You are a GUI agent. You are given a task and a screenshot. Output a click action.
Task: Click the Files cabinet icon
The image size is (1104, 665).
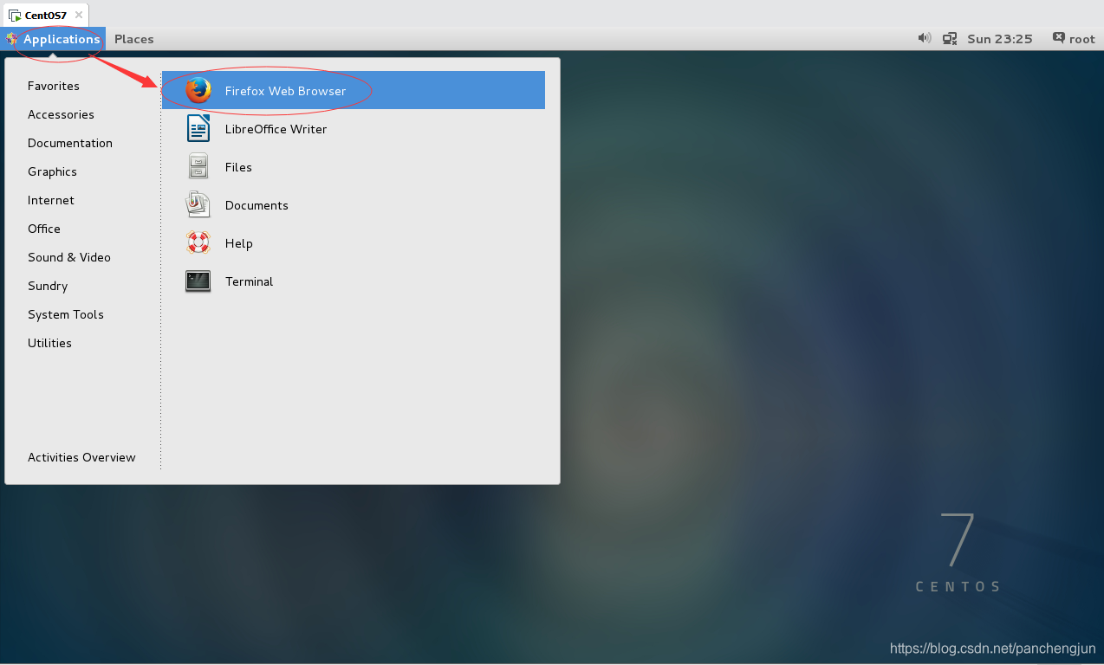tap(198, 166)
